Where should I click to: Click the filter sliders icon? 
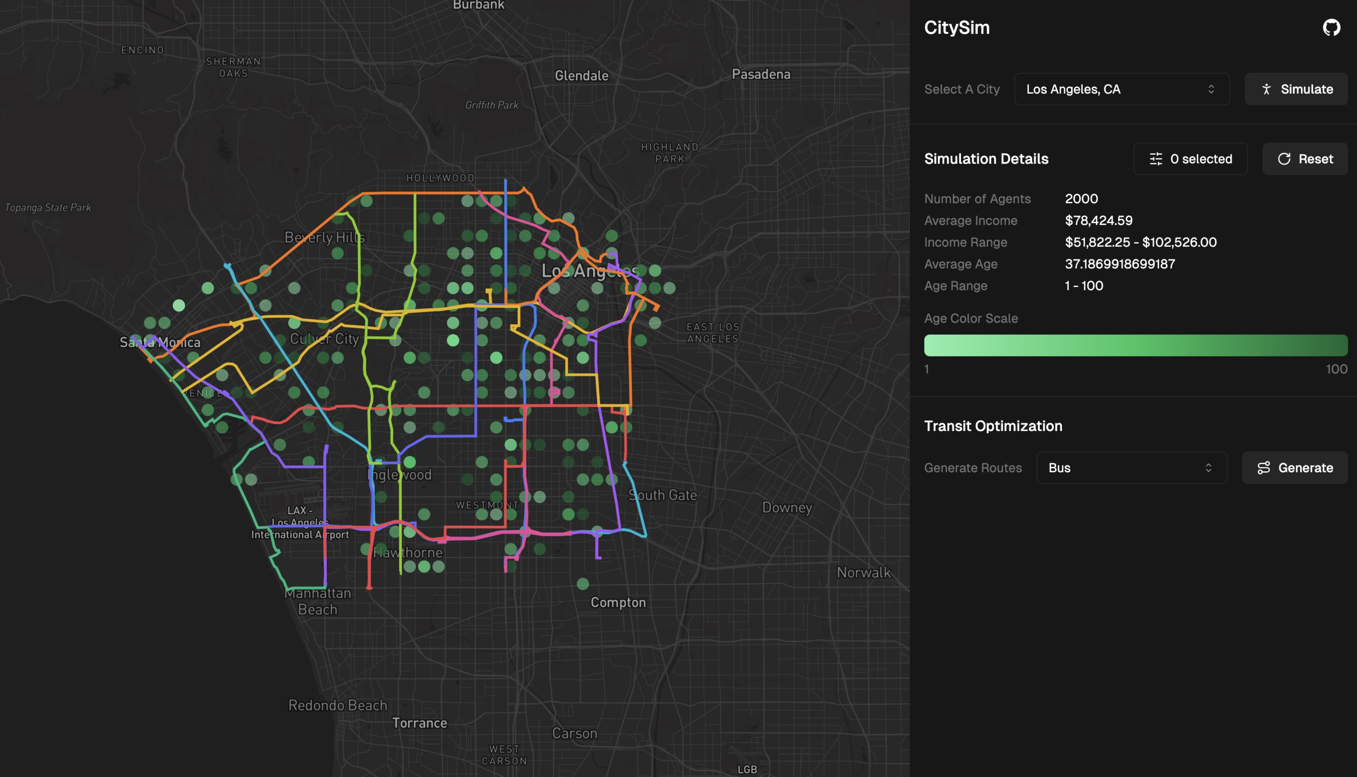(x=1155, y=159)
